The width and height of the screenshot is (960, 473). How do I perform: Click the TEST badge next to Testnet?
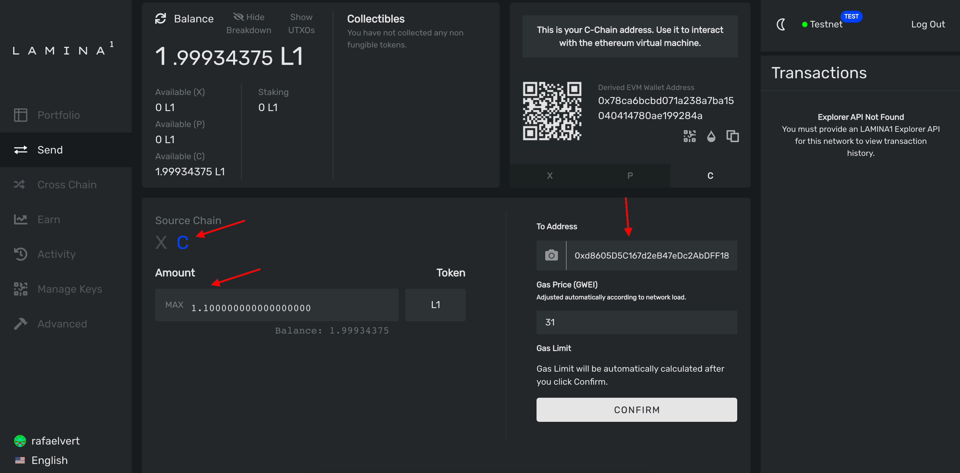click(x=851, y=16)
